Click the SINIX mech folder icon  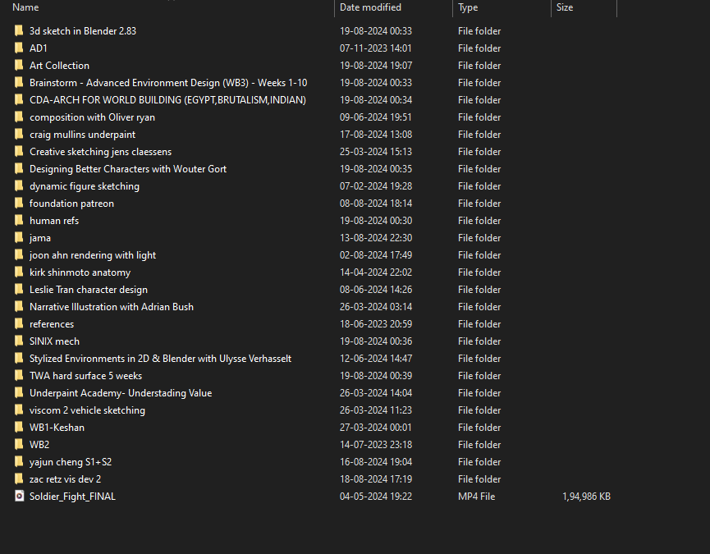tap(19, 341)
